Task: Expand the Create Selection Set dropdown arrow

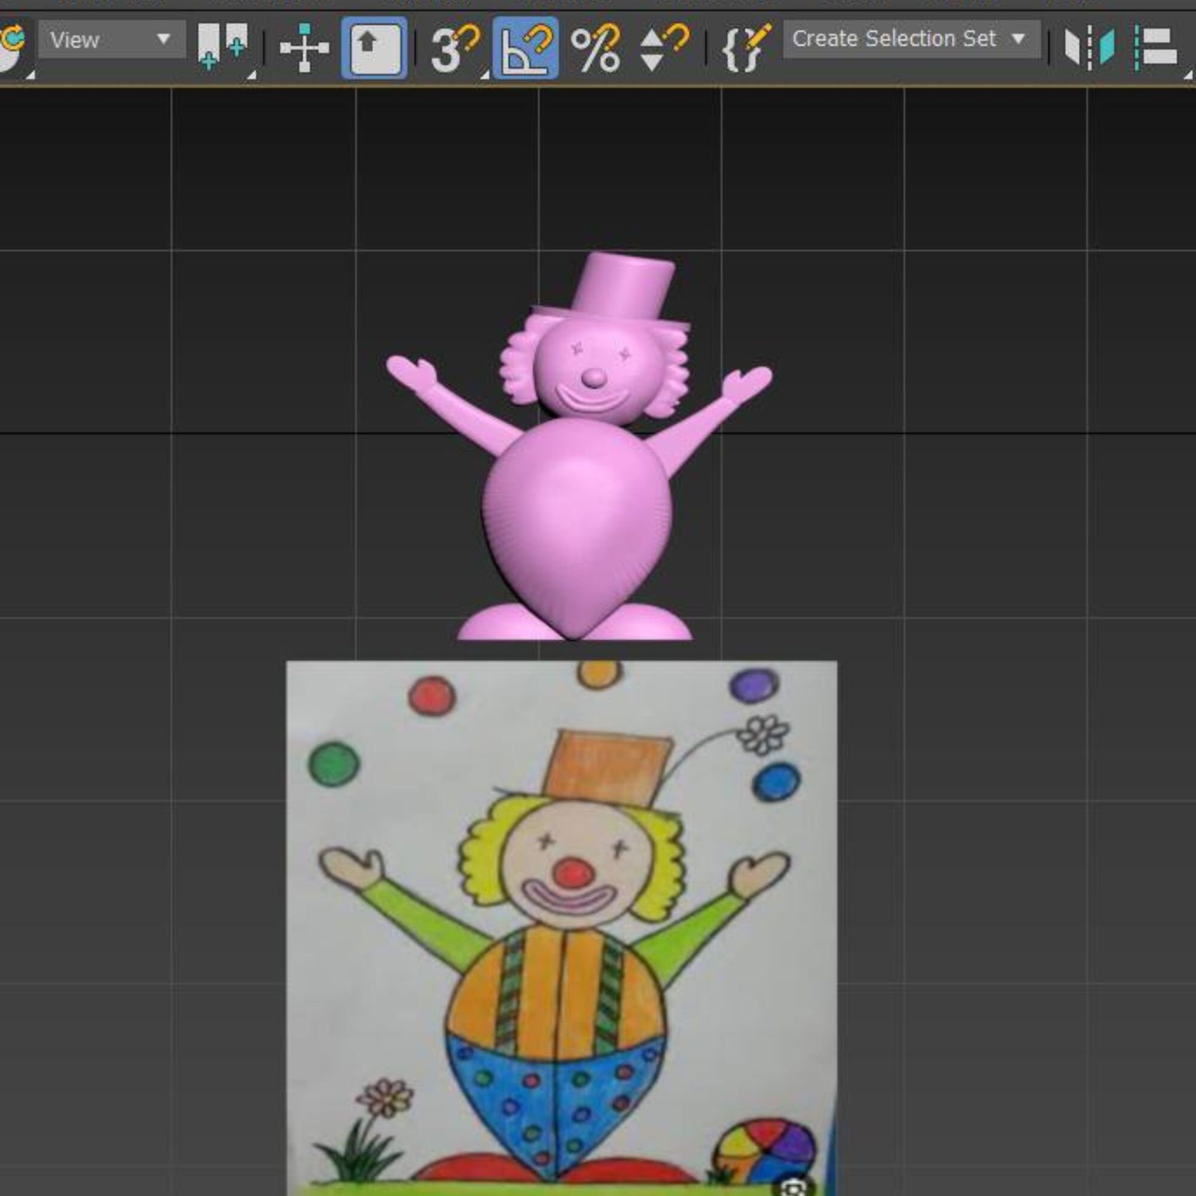Action: click(1018, 39)
